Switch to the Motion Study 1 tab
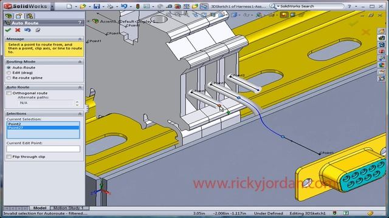Screen dimensions: 389x218 [x=69, y=208]
